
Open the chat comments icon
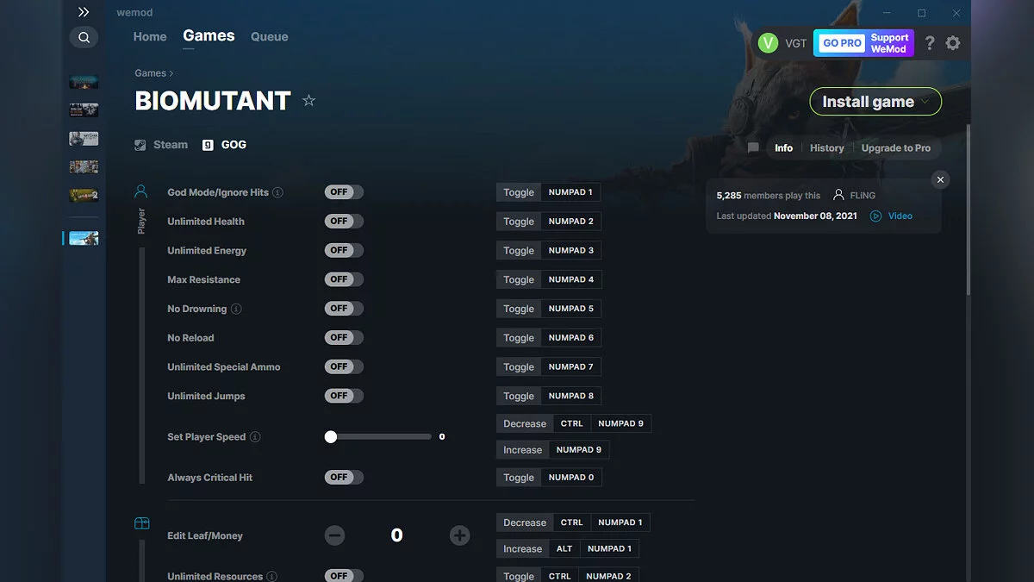click(x=753, y=148)
